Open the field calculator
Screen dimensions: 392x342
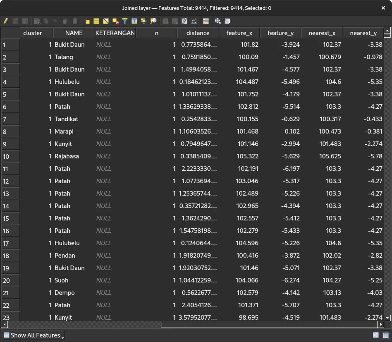click(194, 21)
